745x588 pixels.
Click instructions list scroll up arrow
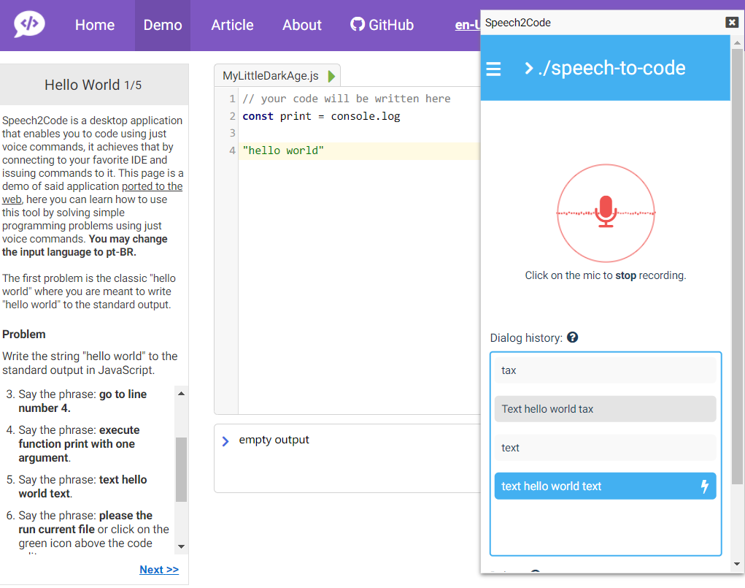pos(181,394)
